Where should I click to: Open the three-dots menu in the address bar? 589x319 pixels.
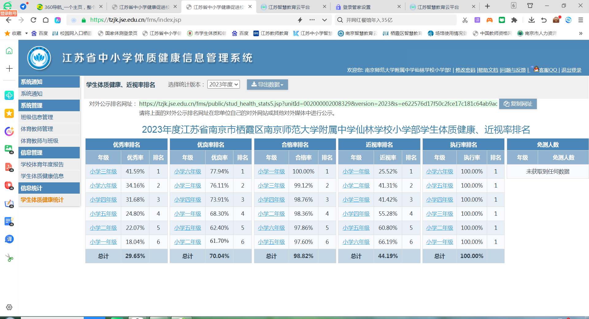pyautogui.click(x=312, y=20)
